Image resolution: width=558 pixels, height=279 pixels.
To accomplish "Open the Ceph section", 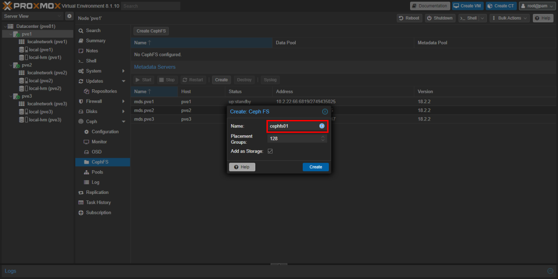I will (102, 122).
